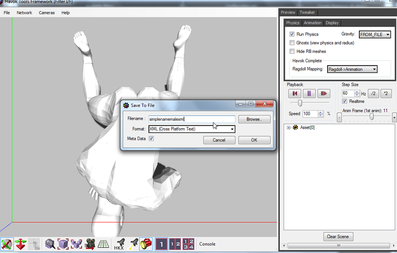Click the Save To File dialog icon
The image size is (397, 253).
point(126,105)
